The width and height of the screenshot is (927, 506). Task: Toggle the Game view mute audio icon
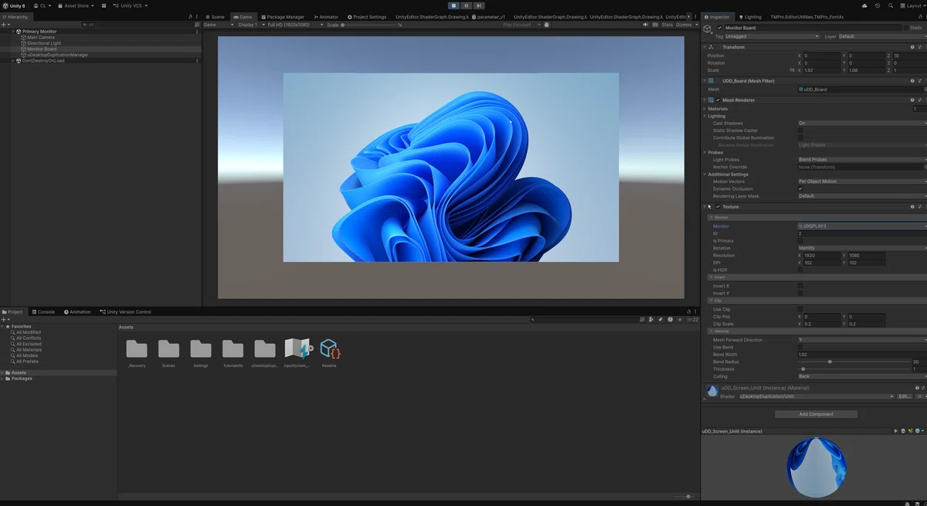(x=646, y=25)
